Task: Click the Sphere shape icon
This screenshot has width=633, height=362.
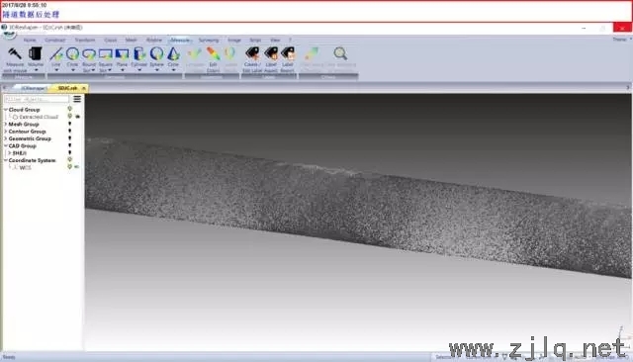Action: [x=156, y=53]
